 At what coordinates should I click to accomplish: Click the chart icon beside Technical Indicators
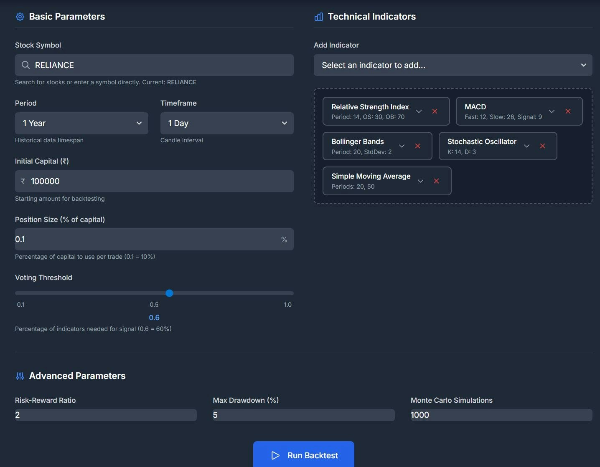coord(319,17)
